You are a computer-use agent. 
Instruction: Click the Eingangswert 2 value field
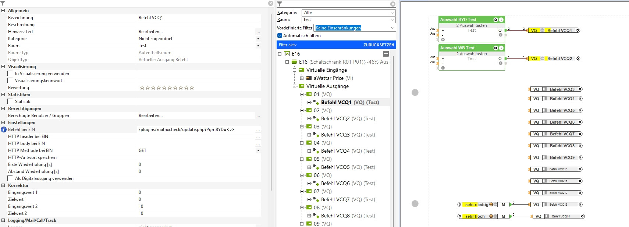tap(199, 206)
